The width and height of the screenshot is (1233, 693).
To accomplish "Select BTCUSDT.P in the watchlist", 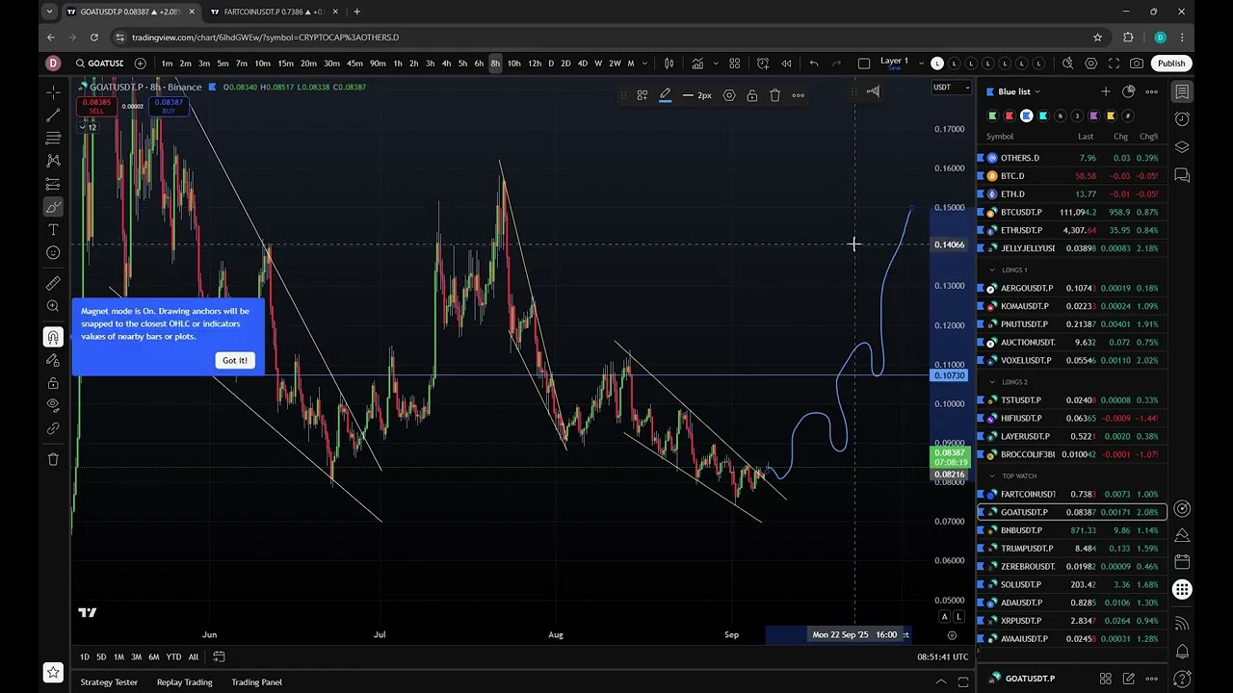I will tap(1072, 212).
